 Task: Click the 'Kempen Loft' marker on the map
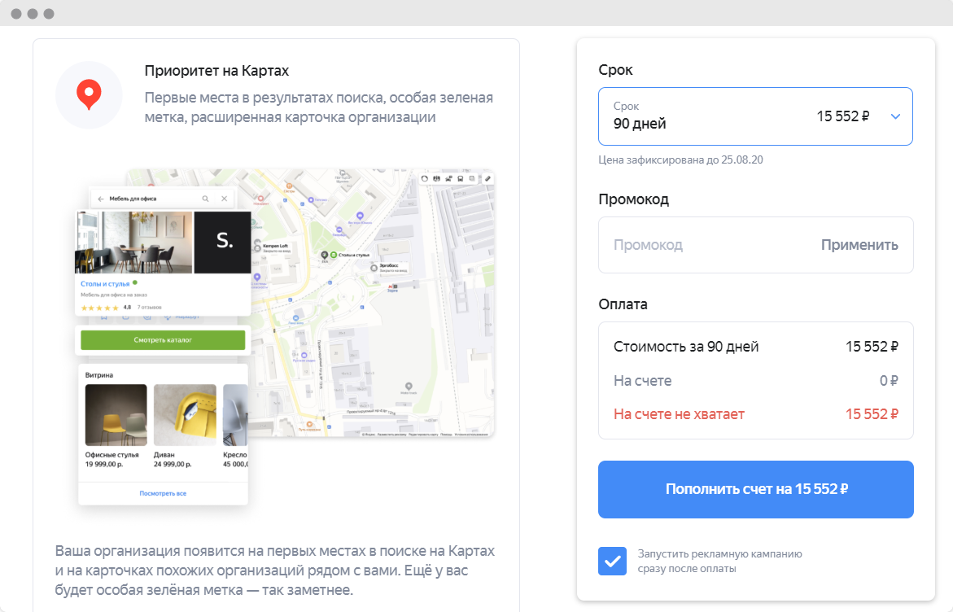[x=258, y=247]
